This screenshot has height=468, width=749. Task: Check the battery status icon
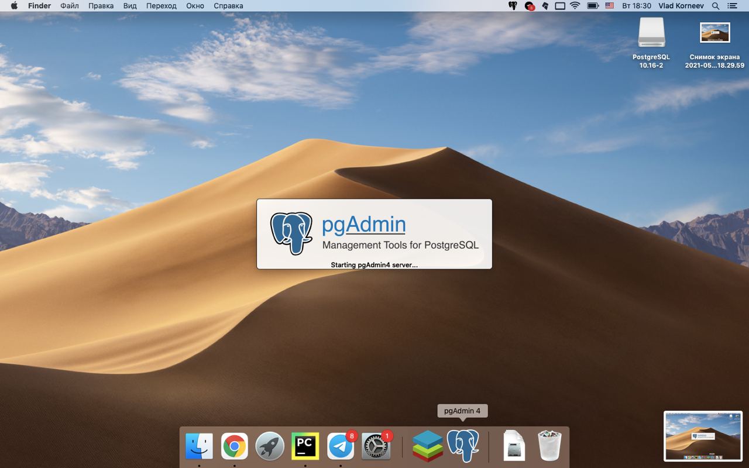click(x=592, y=6)
